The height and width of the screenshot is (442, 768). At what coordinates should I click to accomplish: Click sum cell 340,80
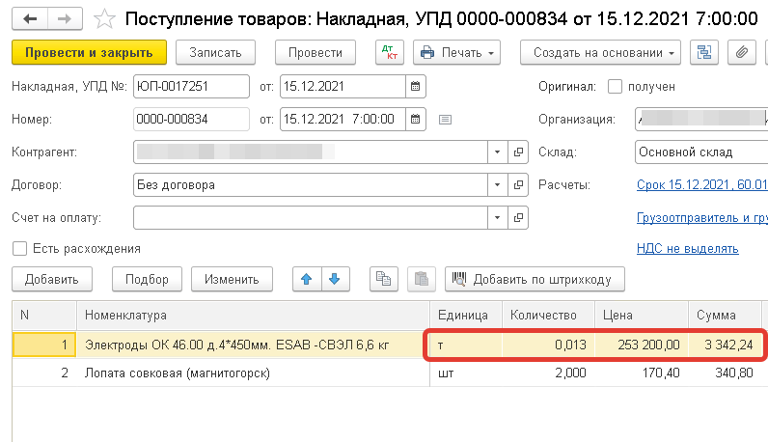[x=725, y=373]
